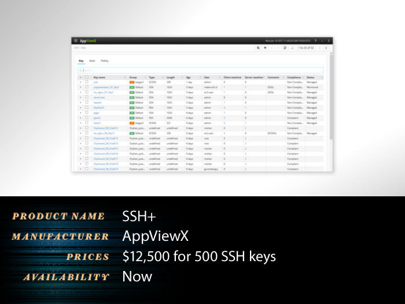The image size is (405, 304).
Task: Open the puppetmaster_SY_Key7 key link
Action: [106, 87]
